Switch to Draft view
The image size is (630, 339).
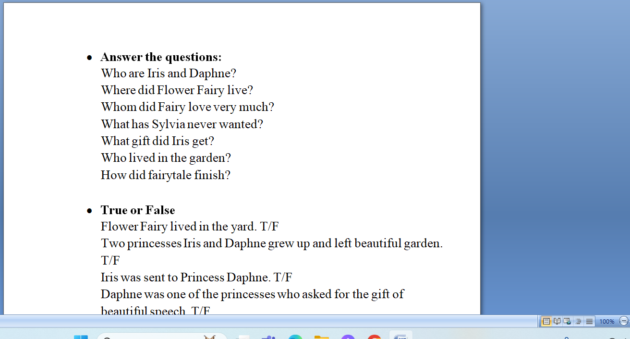click(589, 321)
